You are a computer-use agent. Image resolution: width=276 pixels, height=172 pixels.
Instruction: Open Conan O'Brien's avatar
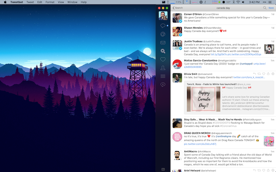177,18
